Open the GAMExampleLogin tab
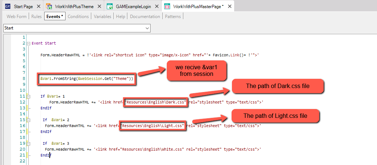 133,7
